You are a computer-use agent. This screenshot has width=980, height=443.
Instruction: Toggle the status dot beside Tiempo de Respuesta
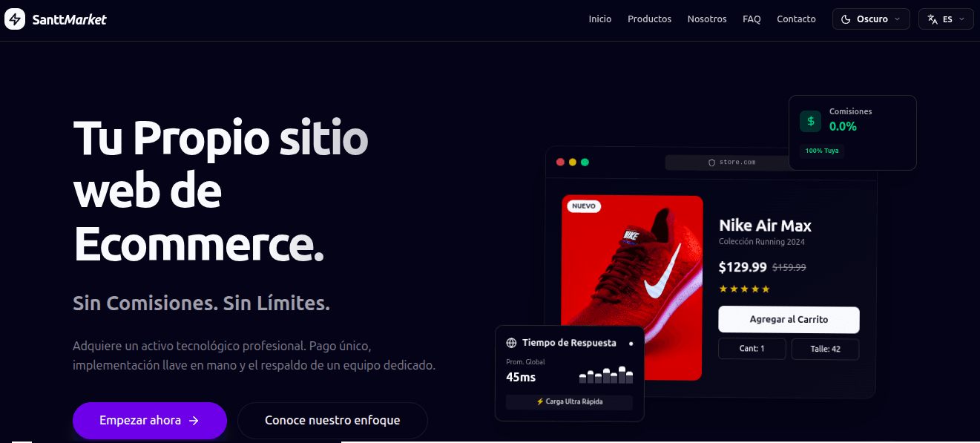point(630,342)
